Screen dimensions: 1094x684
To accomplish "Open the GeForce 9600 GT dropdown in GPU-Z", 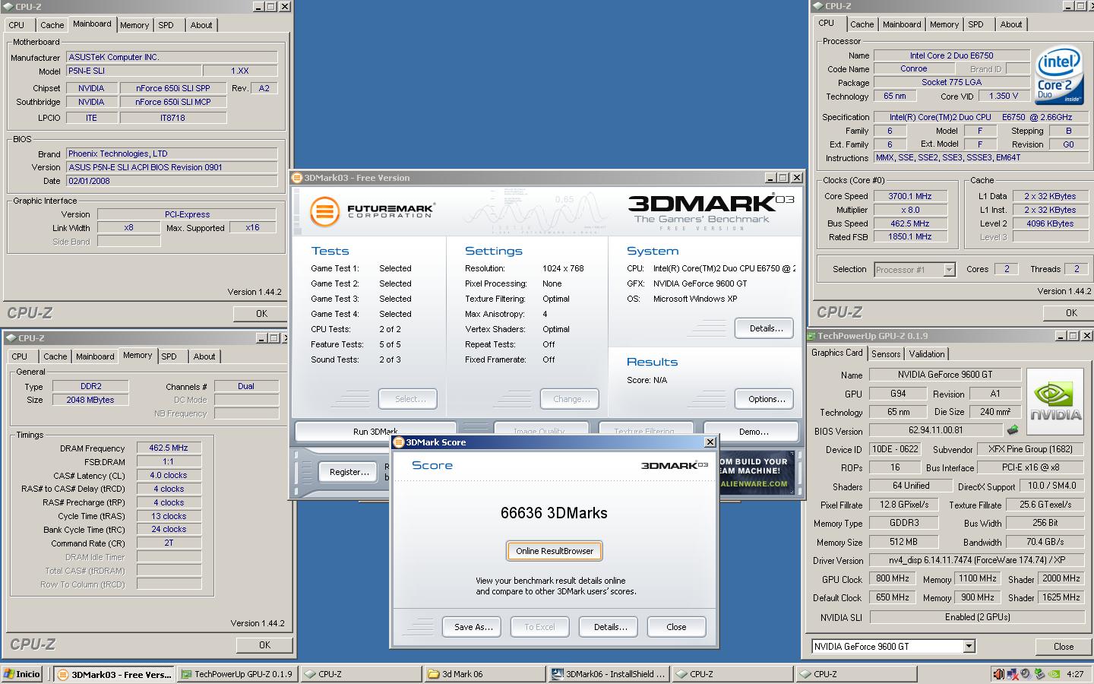I will point(969,647).
